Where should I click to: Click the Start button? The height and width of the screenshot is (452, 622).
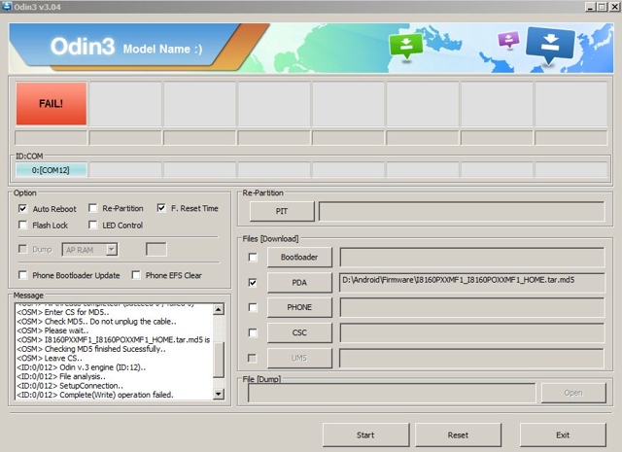pos(365,435)
